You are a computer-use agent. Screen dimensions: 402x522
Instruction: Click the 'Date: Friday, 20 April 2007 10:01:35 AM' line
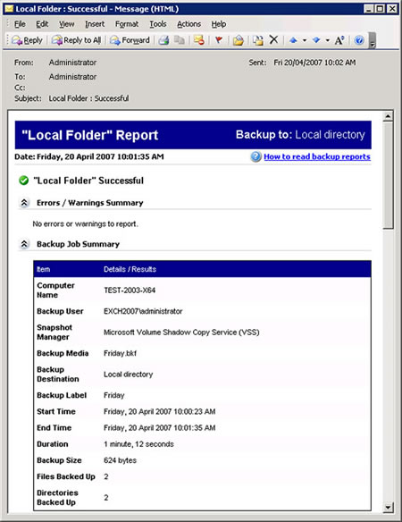pos(89,156)
